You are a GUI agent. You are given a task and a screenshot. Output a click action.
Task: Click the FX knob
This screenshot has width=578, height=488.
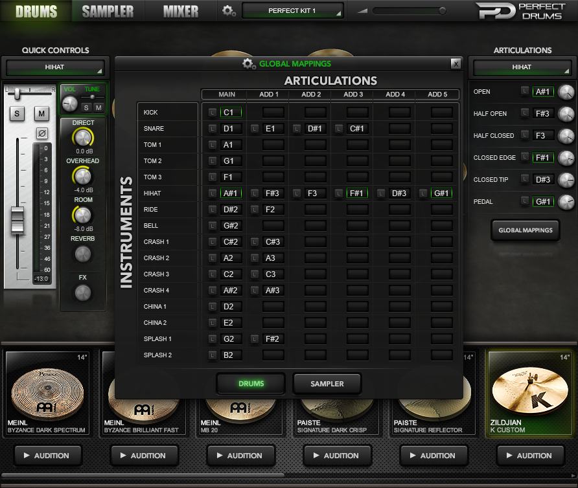[83, 293]
